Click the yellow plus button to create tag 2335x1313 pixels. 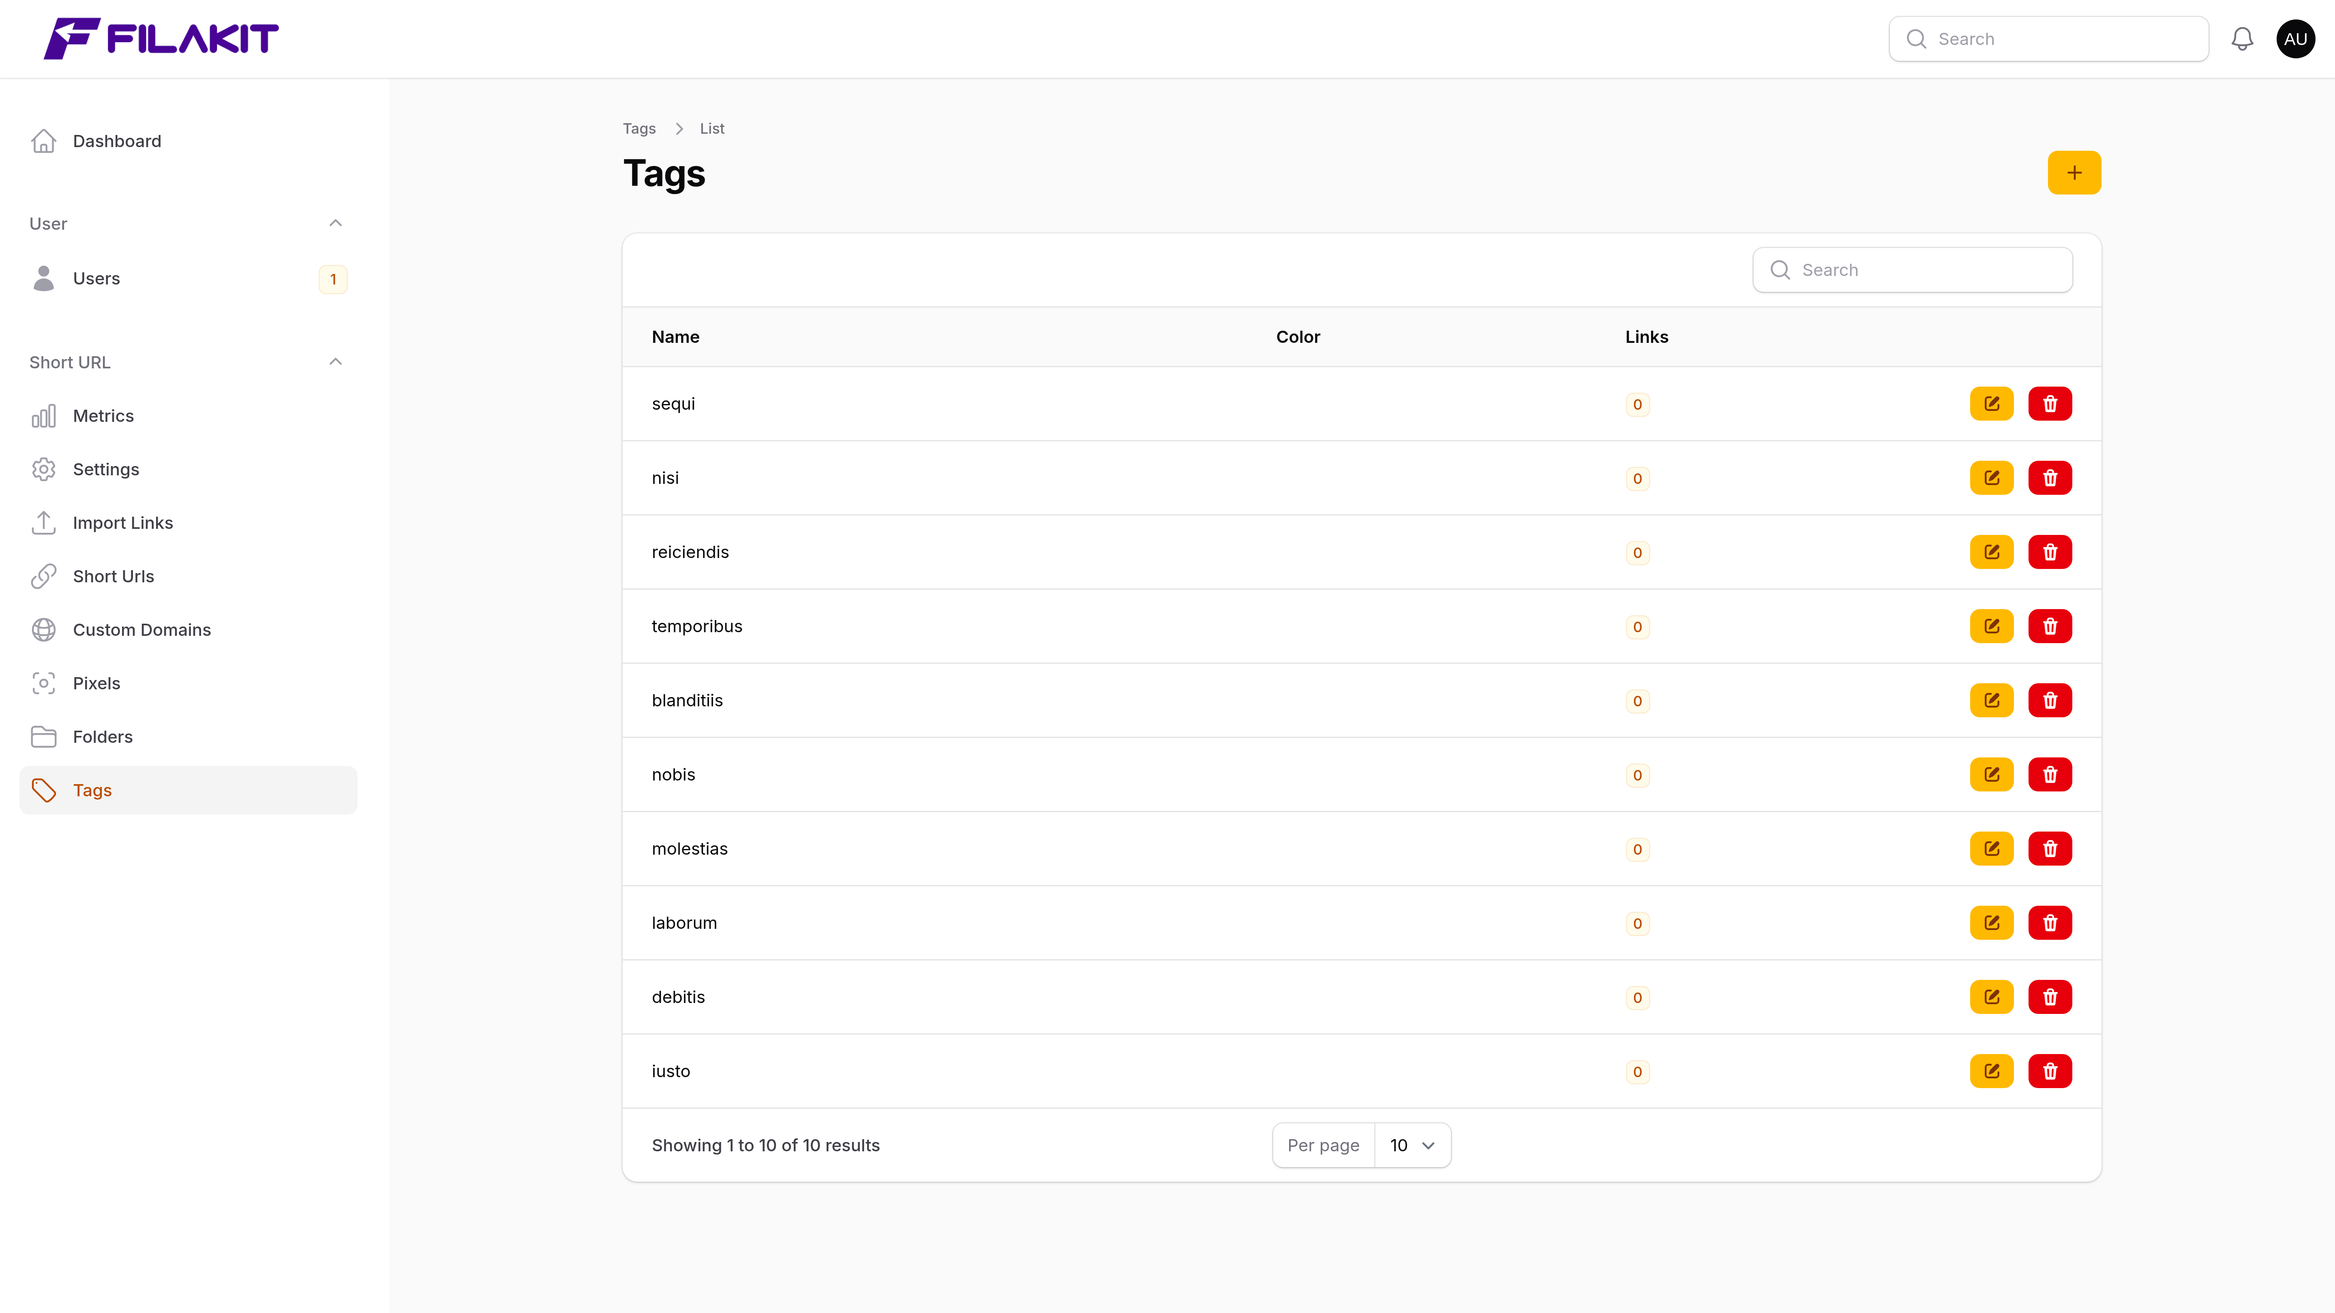pyautogui.click(x=2074, y=173)
